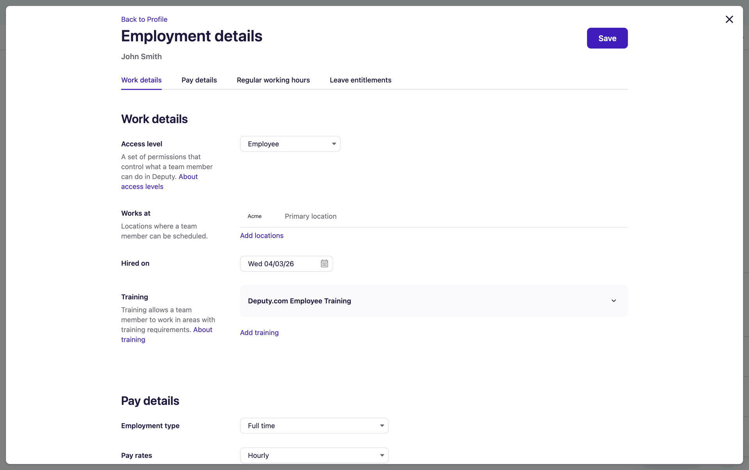Open the Pay rates dropdown
Viewport: 749px width, 470px height.
click(314, 455)
